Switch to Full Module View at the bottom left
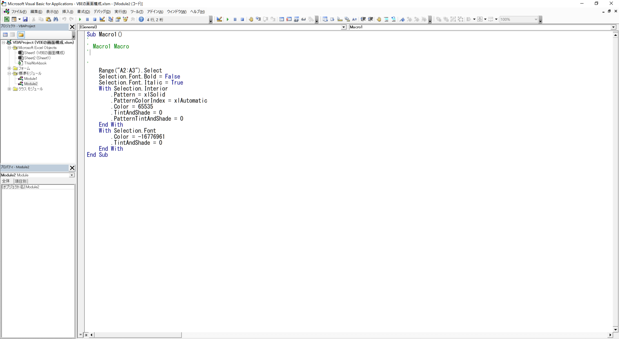This screenshot has height=339, width=619. click(86, 335)
